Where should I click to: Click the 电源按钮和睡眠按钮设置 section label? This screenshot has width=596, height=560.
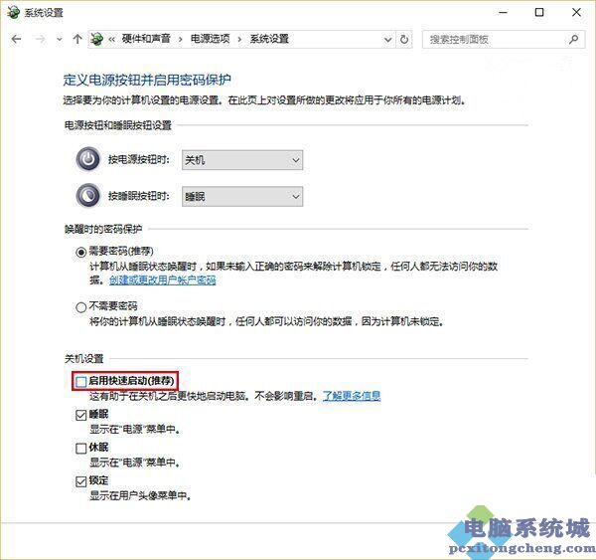pyautogui.click(x=118, y=125)
